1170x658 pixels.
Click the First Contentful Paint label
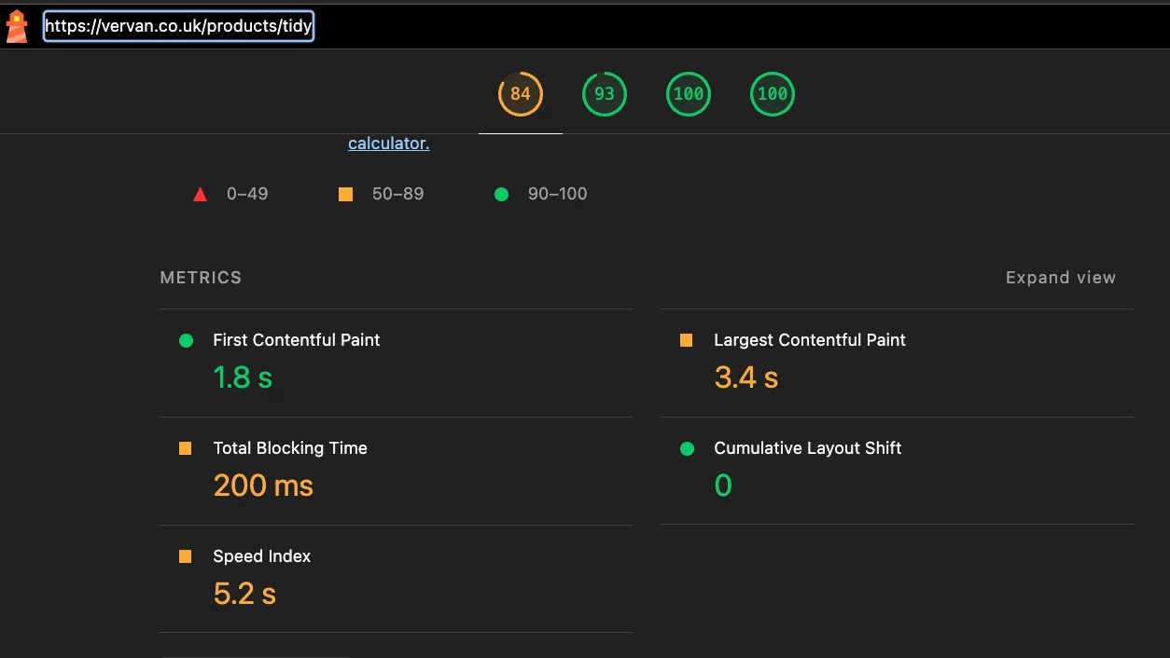point(296,340)
